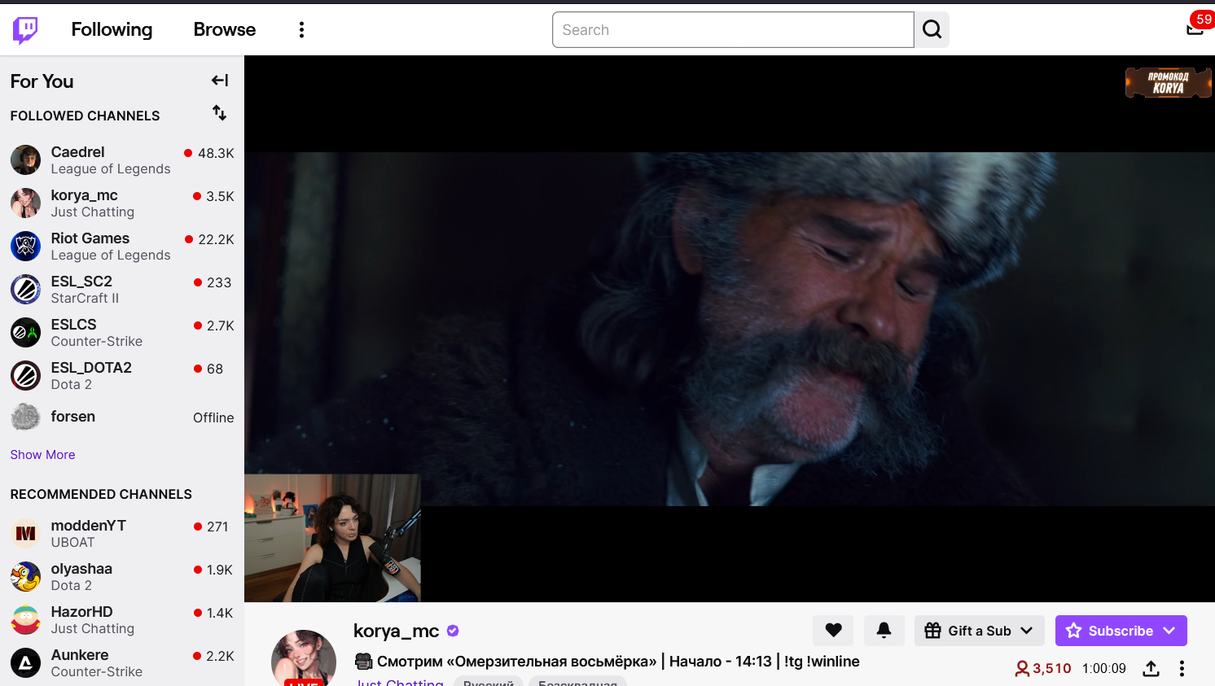
Task: Click the FOLLOWED CHANNELS heading
Action: [x=85, y=116]
